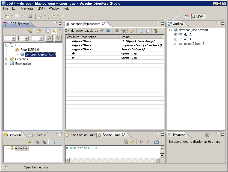
Task: Collapse the DIT tree node
Action: 7,45
